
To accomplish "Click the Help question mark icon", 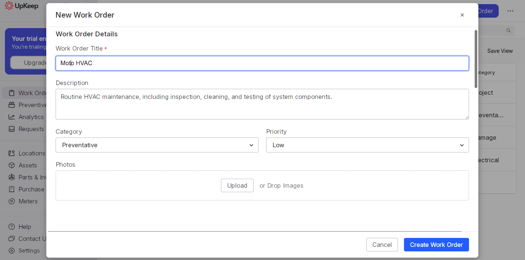I will point(12,227).
